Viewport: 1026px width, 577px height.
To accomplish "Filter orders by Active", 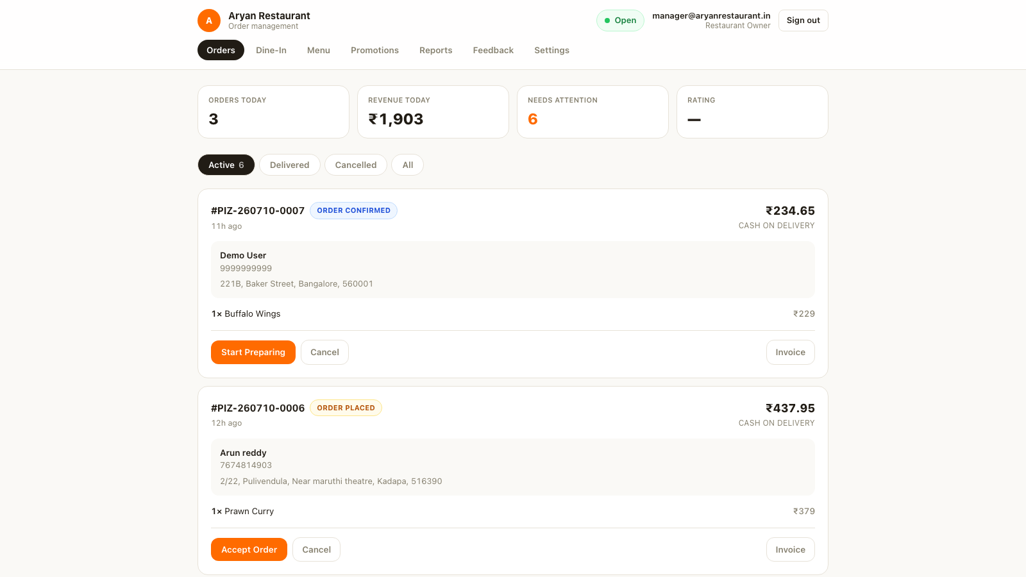I will pos(226,165).
